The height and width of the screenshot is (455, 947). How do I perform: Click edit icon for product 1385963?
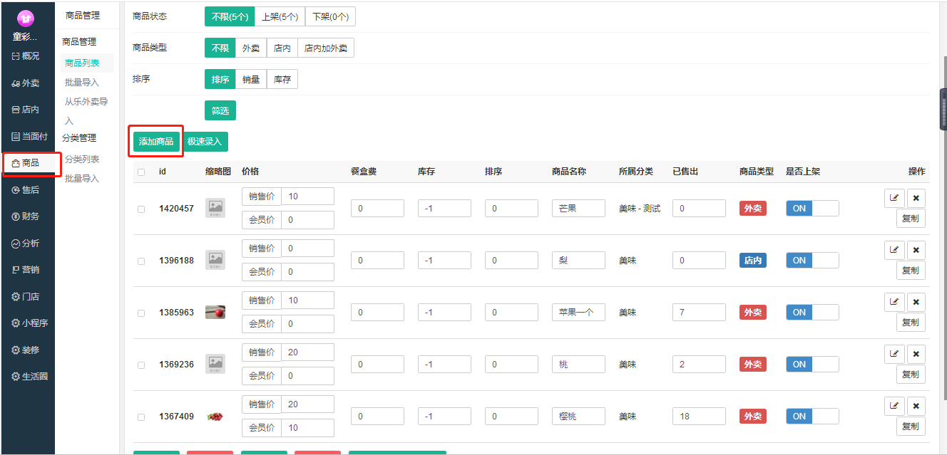(x=894, y=302)
